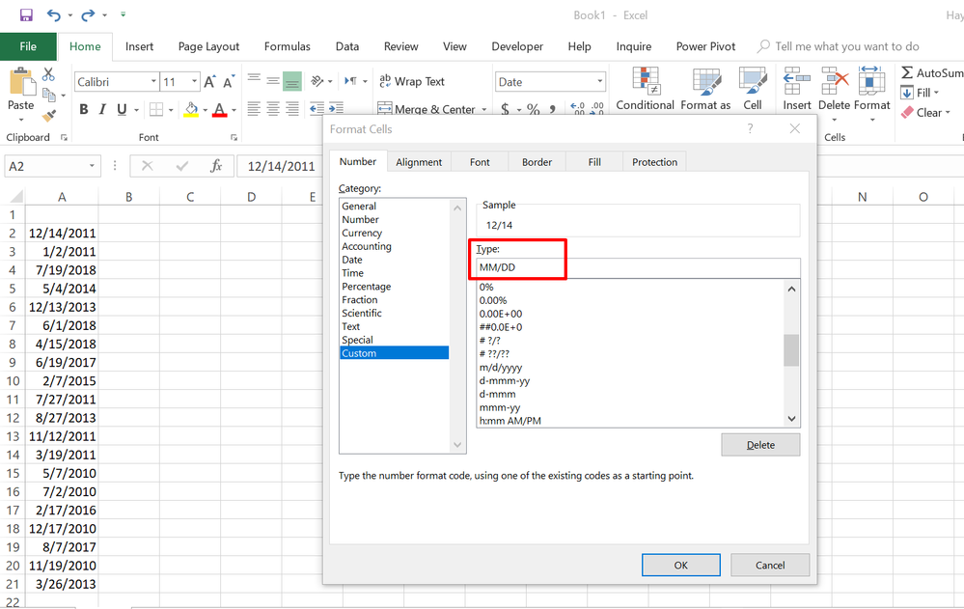Increase font size with large A icon
The width and height of the screenshot is (964, 609).
(209, 81)
